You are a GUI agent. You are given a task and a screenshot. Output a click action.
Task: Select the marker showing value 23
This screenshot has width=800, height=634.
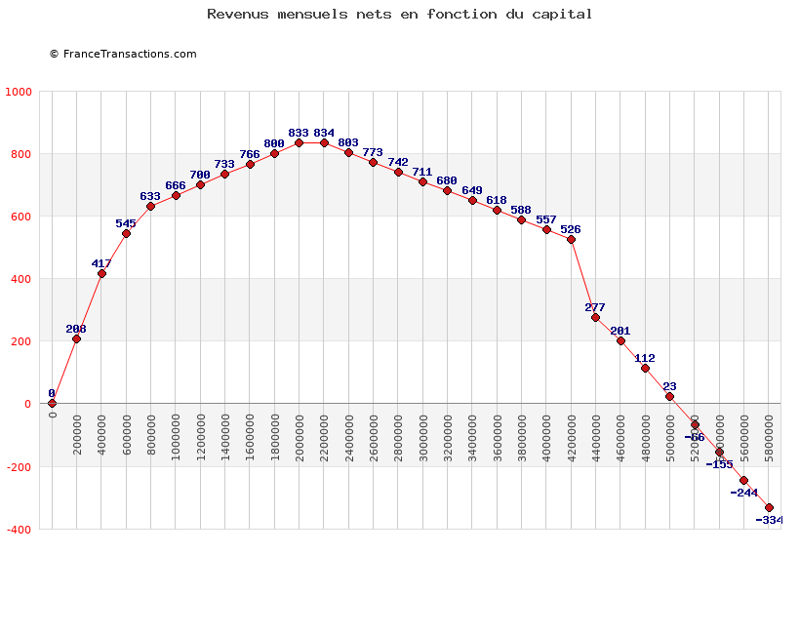click(669, 396)
